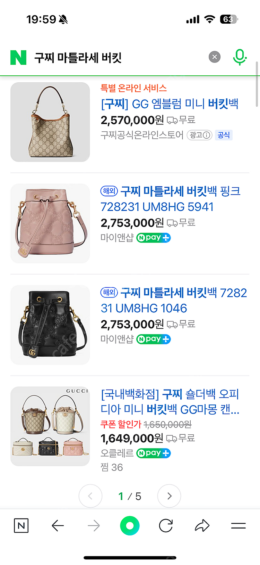The height and width of the screenshot is (565, 260).
Task: Clear search text with X icon
Action: [215, 57]
